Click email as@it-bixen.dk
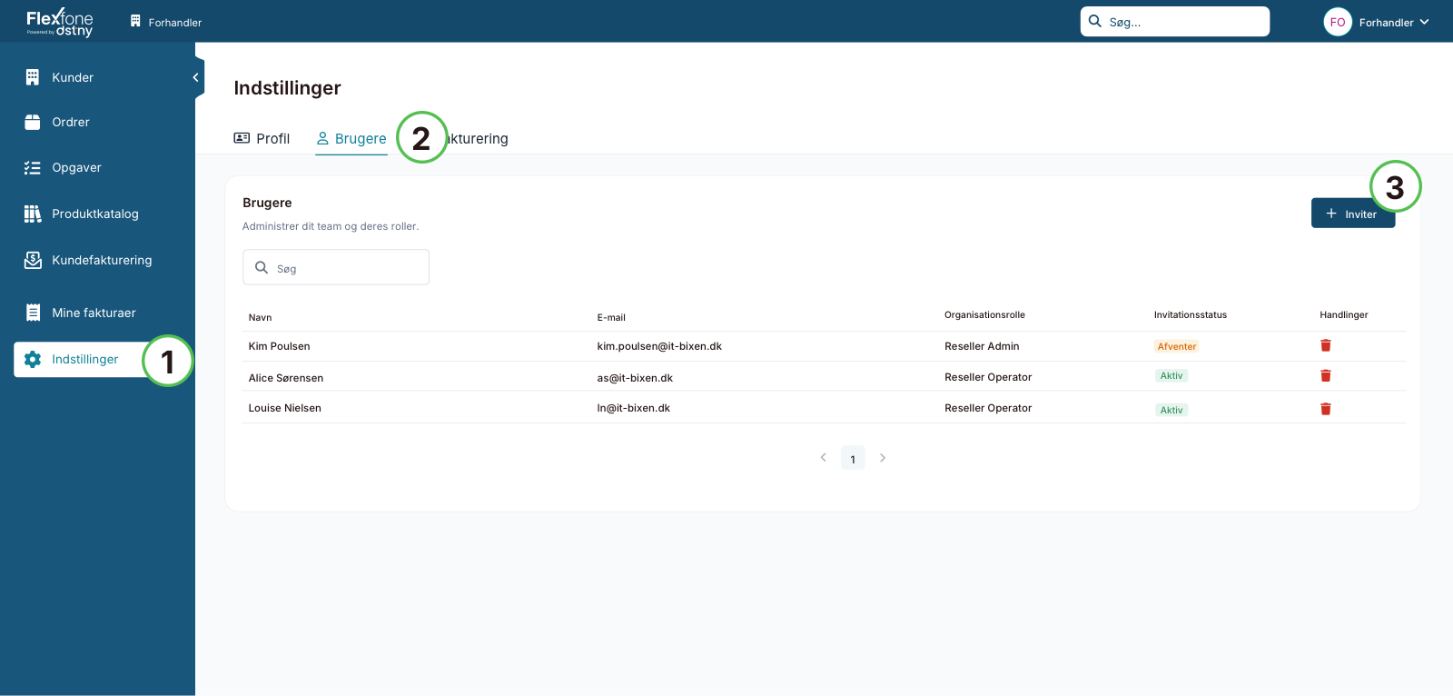The image size is (1453, 696). pos(635,378)
